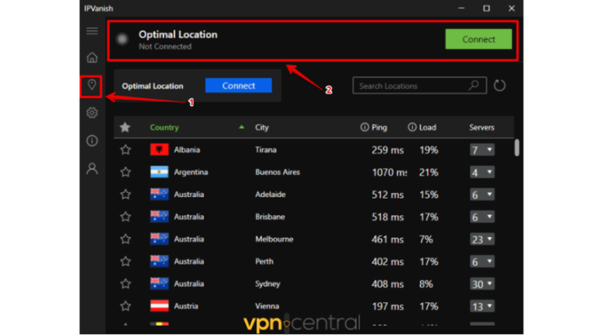Expand the Melbourne servers dropdown showing 23
The width and height of the screenshot is (603, 335).
(482, 239)
